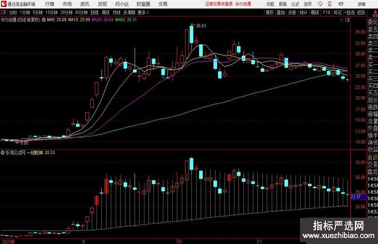
Task: Switch to the 5分钟 period tab
Action: (38, 12)
